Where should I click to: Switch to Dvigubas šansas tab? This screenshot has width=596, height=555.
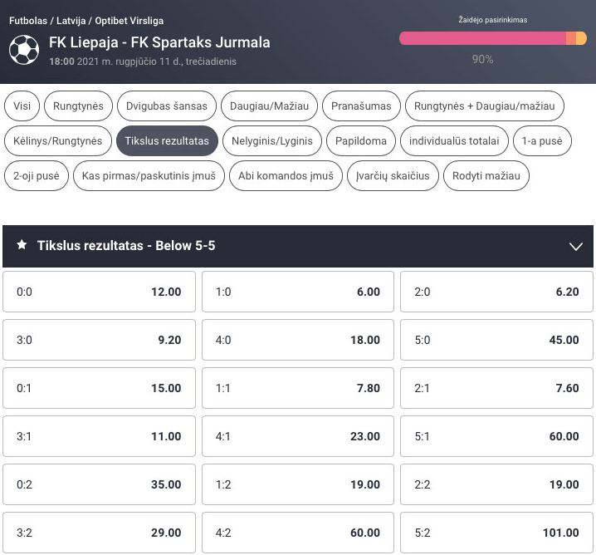(x=167, y=106)
